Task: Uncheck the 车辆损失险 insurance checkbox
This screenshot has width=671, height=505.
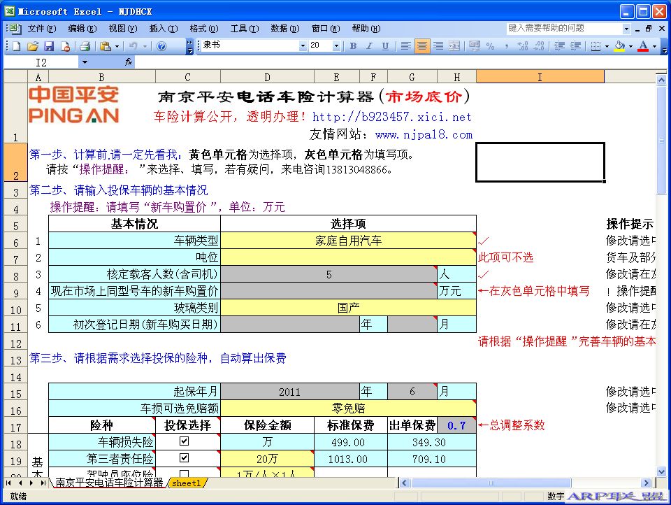Action: tap(185, 441)
